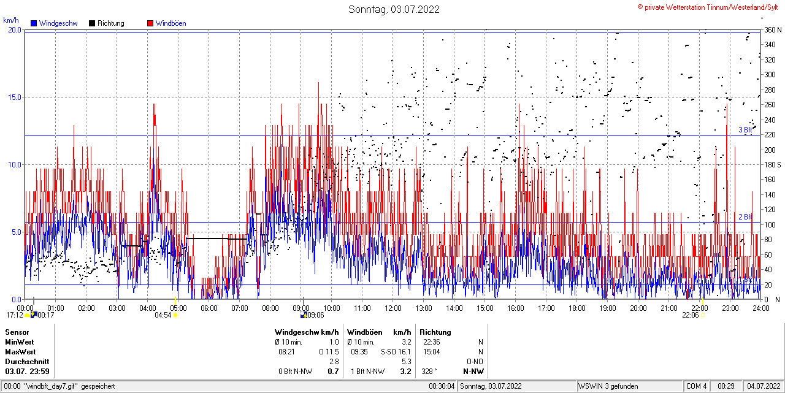The image size is (785, 393).
Task: Click the MaxWert row label
Action: coord(20,351)
